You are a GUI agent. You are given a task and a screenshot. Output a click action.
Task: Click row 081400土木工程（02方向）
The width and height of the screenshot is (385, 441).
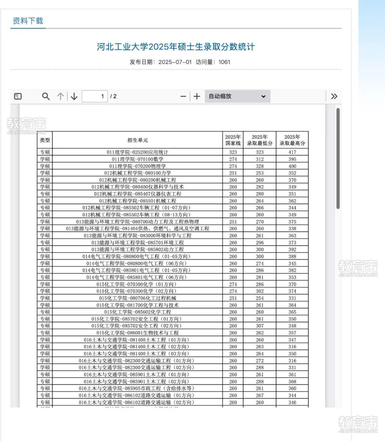point(173,347)
